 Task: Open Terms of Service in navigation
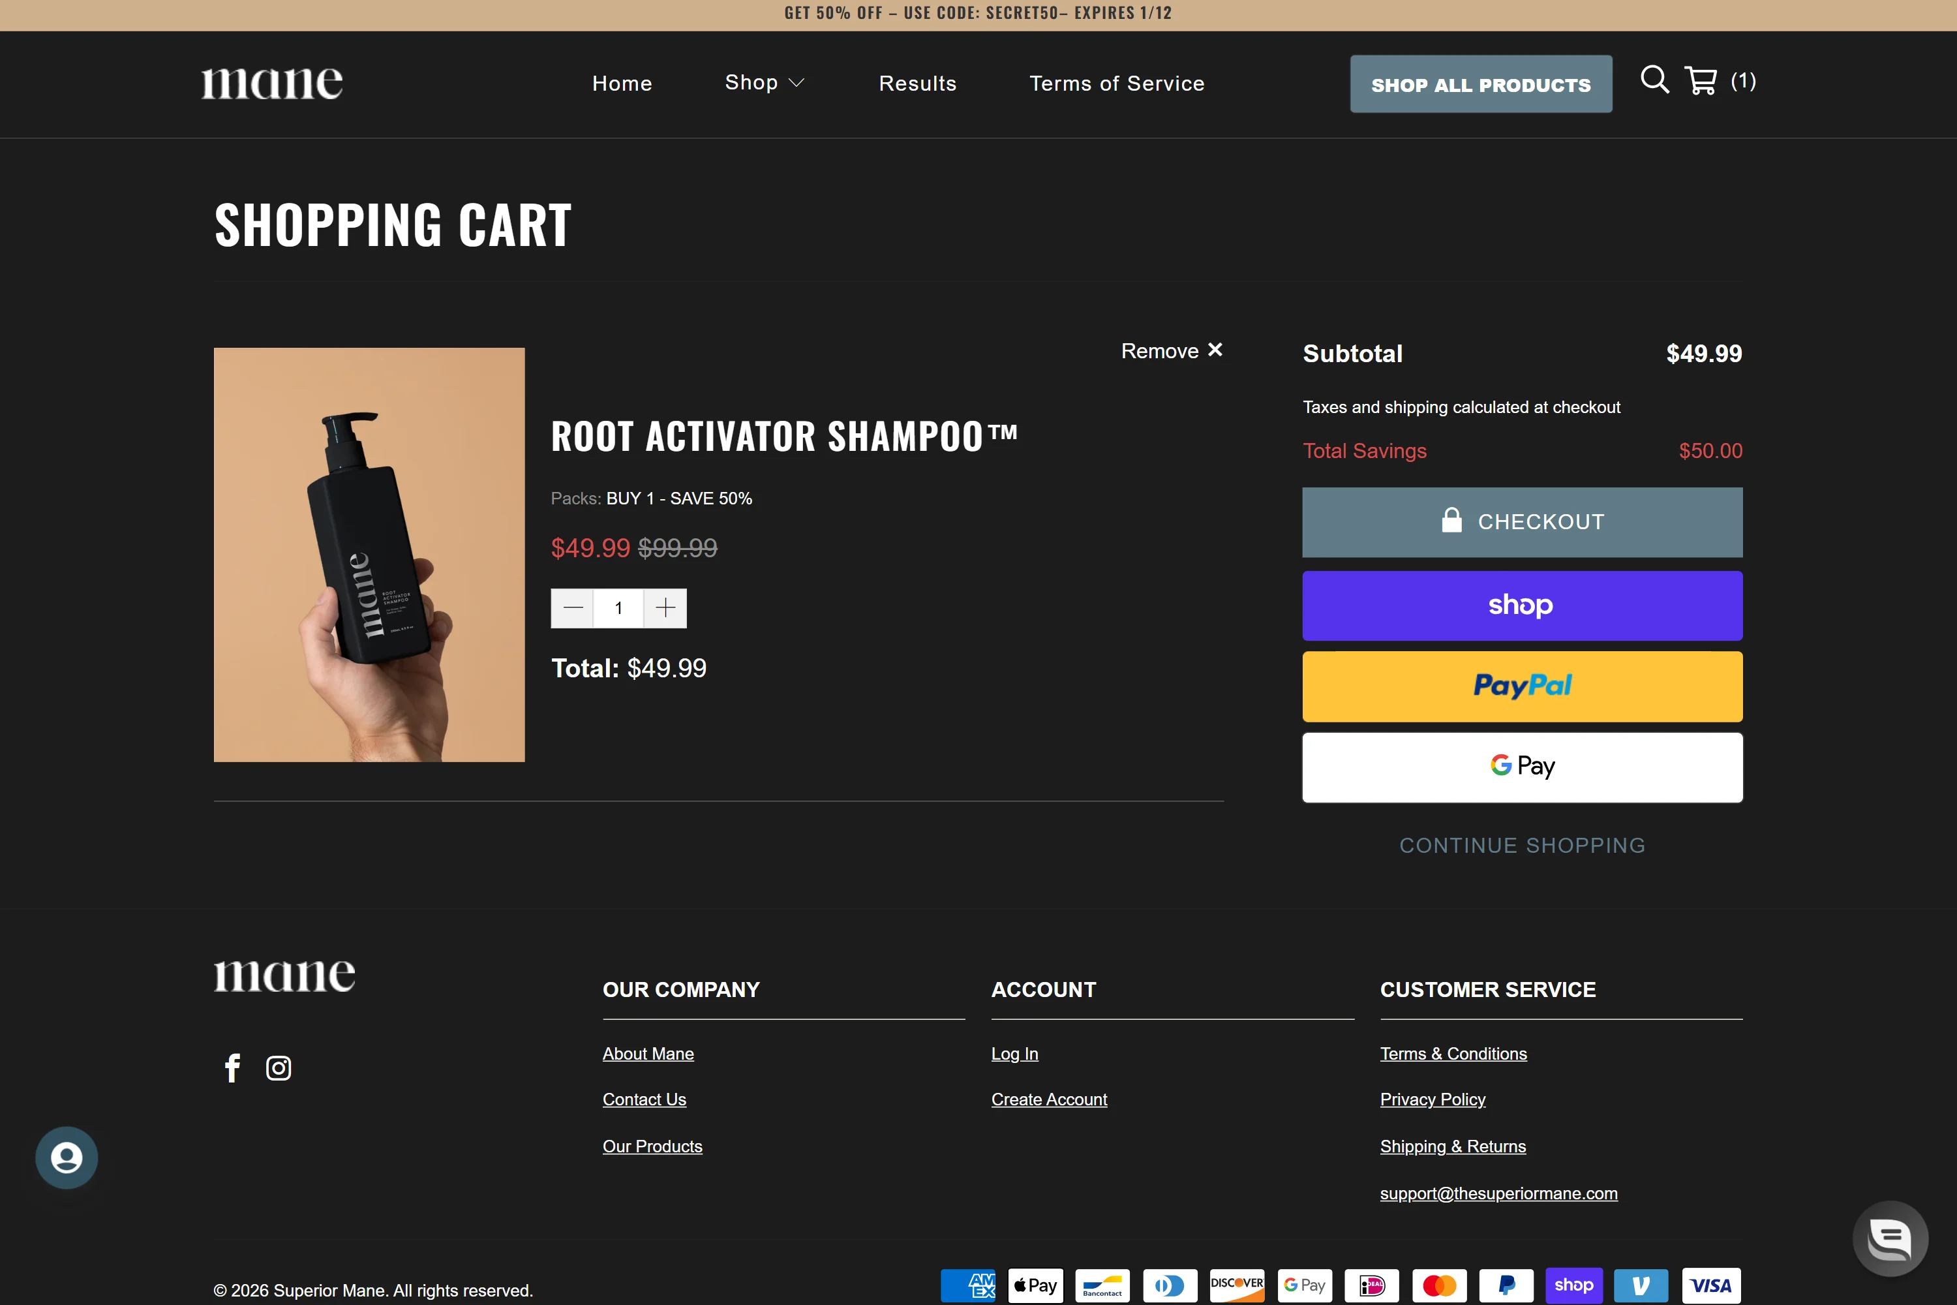(1115, 84)
